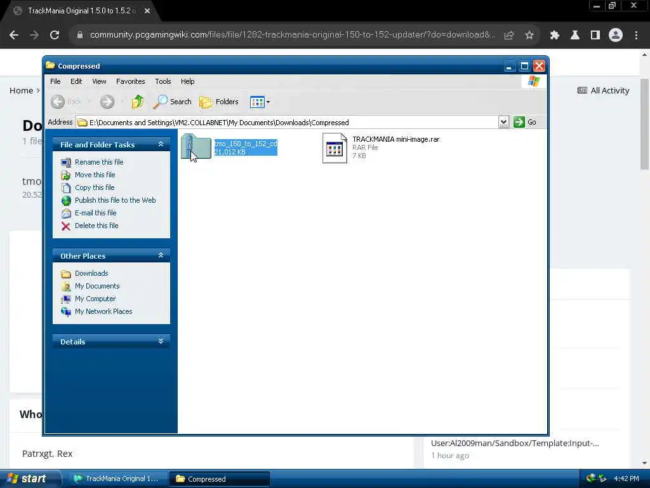Screen dimensions: 650x488
Task: Open the Chrome three-dot menu
Action: [636, 36]
